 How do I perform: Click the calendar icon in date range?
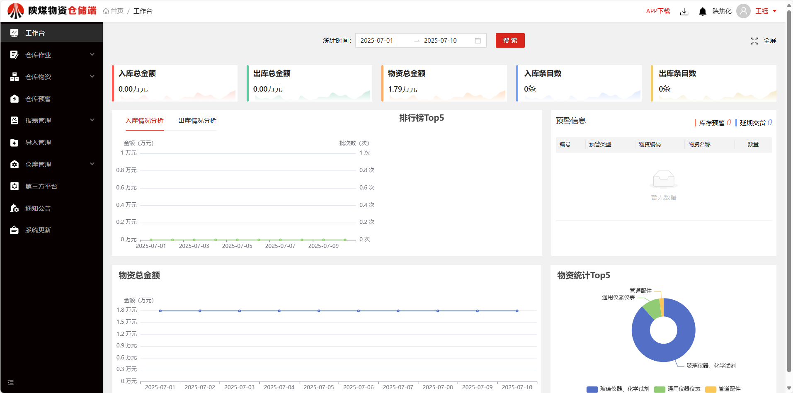[478, 41]
